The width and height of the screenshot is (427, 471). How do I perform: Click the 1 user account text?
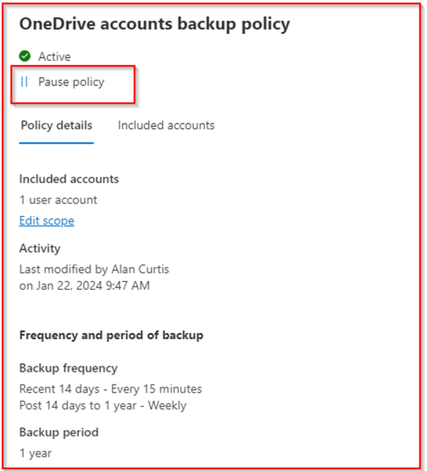click(x=58, y=200)
